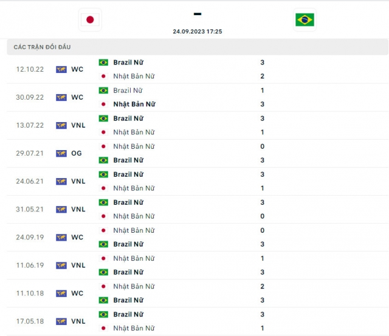389x336 pixels.
Task: Select WC competition label for 30.09.22
Action: [x=77, y=97]
